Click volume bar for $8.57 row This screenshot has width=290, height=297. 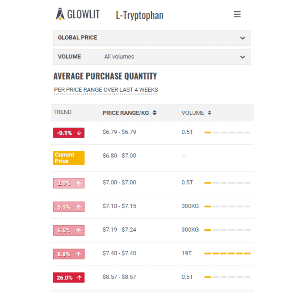tap(227, 277)
